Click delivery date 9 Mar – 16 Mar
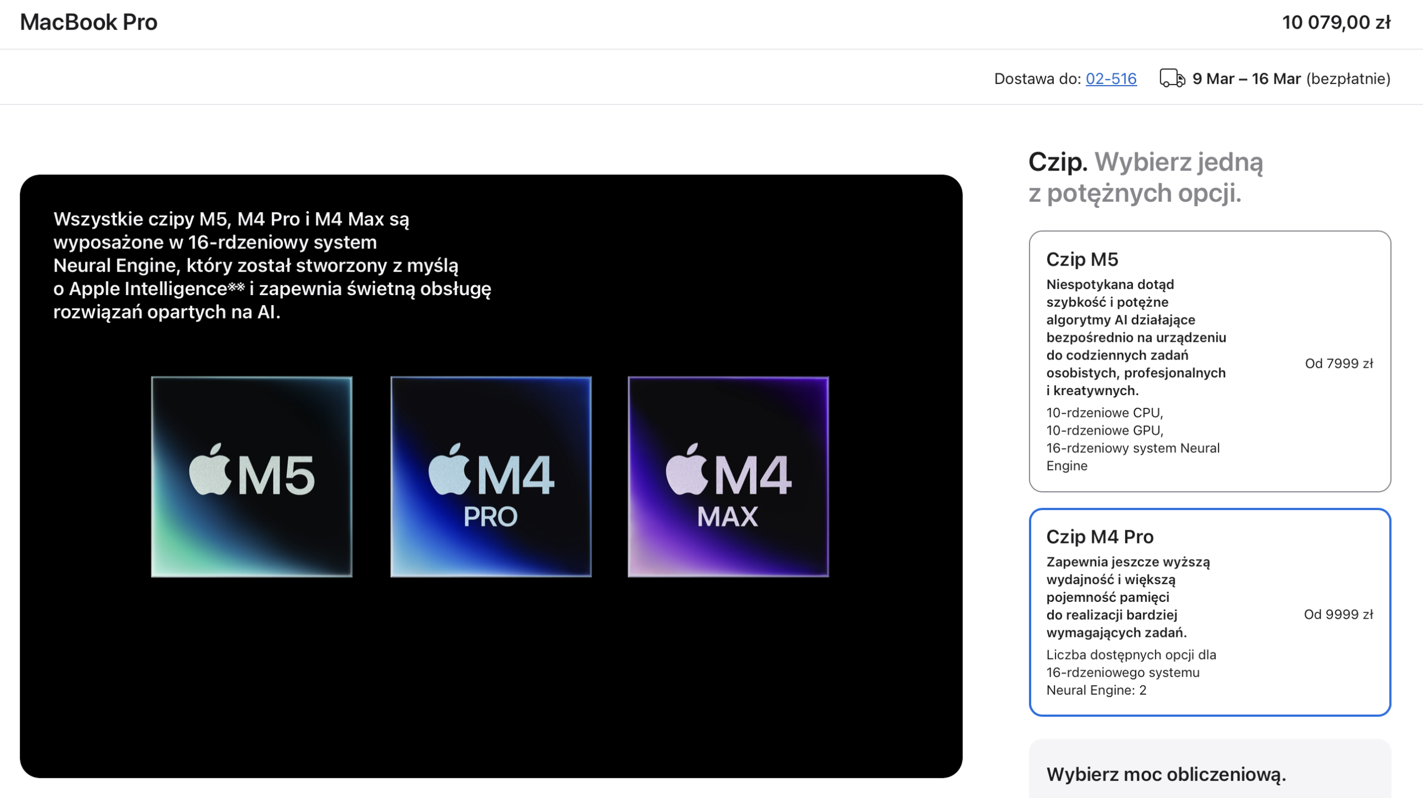Viewport: 1423px width, 798px height. click(x=1246, y=79)
